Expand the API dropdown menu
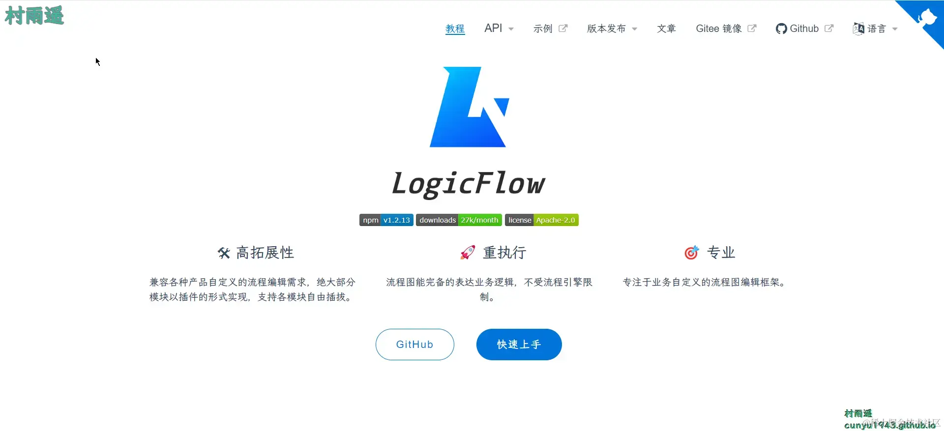This screenshot has width=944, height=431. coord(499,29)
